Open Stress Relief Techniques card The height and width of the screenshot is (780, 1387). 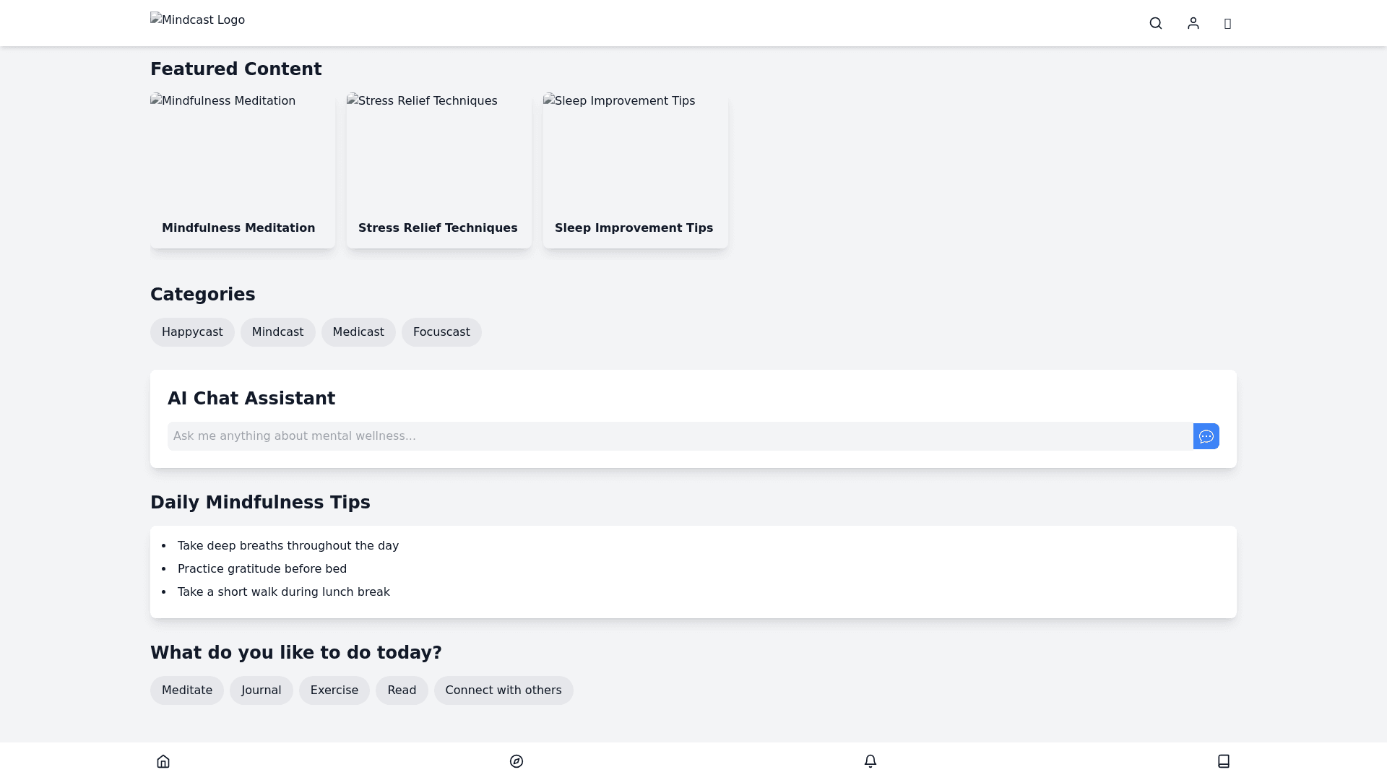click(x=439, y=170)
